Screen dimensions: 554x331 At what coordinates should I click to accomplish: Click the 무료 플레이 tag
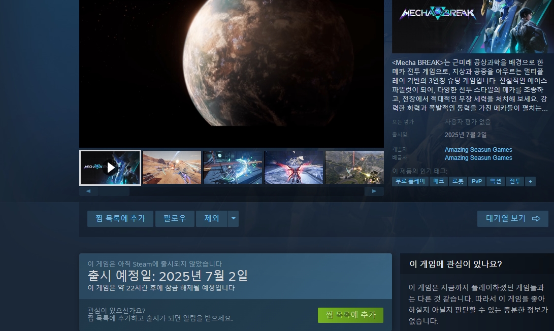click(x=410, y=181)
